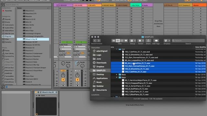Select the 4 DB HATS track header
The height and width of the screenshot is (116, 207).
click(x=94, y=5)
